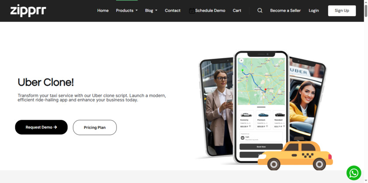The width and height of the screenshot is (368, 183).
Task: Open the search magnifier icon
Action: [x=260, y=11]
